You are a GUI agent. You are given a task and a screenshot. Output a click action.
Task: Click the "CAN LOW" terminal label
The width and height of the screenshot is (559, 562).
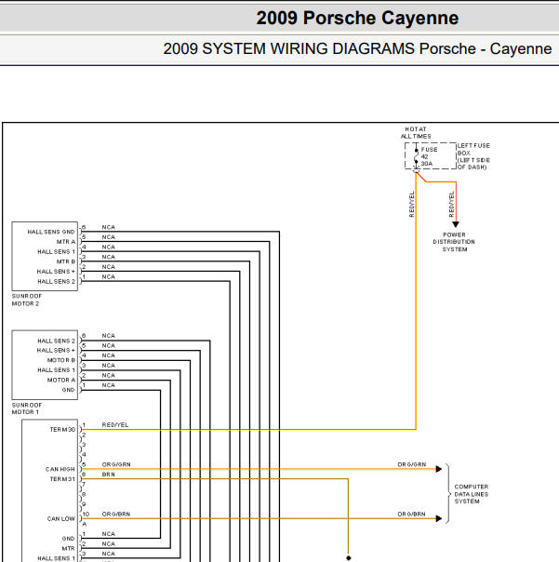(x=60, y=518)
